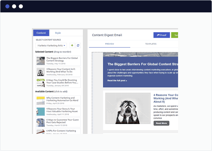The width and height of the screenshot is (212, 151).
Task: Click the Content Digest Email title
Action: pyautogui.click(x=107, y=35)
